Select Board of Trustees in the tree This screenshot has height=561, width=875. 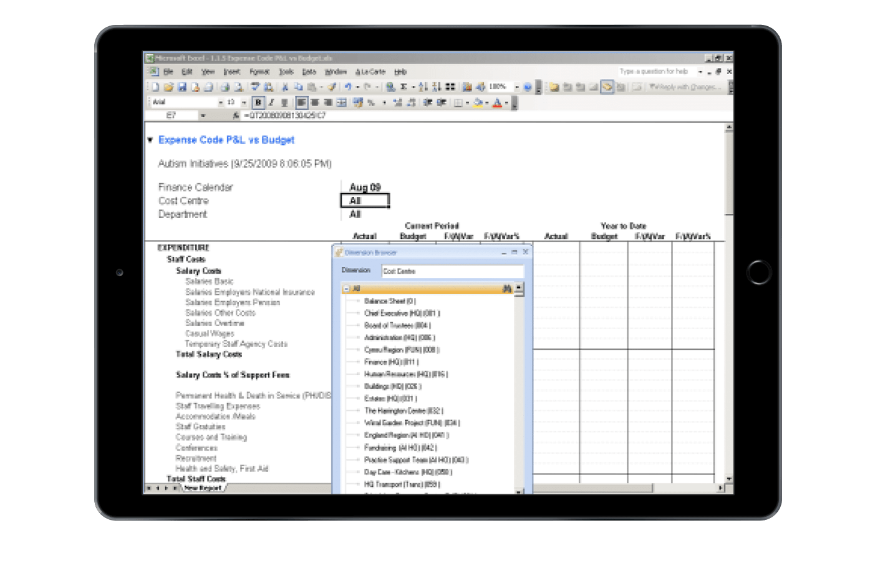pos(397,325)
